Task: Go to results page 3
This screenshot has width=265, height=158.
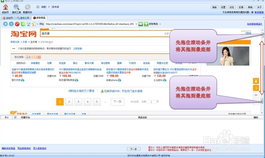Action: pyautogui.click(x=78, y=102)
